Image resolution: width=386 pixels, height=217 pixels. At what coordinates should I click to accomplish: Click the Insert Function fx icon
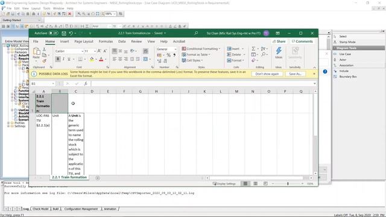click(86, 84)
